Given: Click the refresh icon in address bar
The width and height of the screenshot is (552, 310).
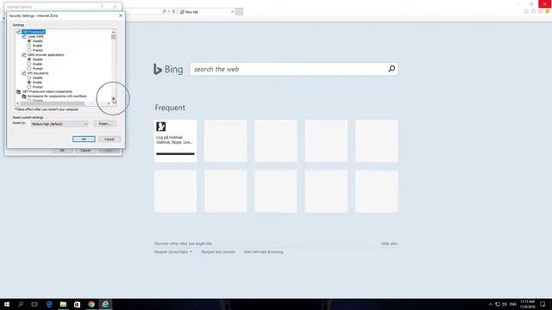Looking at the screenshot, I should pyautogui.click(x=173, y=11).
